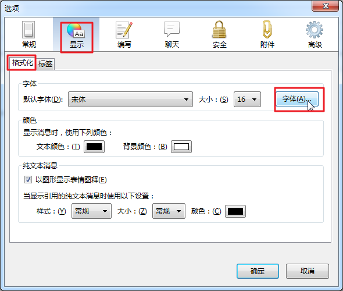343x291 pixels.
Task: Toggle 以图形显示表情图释 checkbox
Action: 28,180
